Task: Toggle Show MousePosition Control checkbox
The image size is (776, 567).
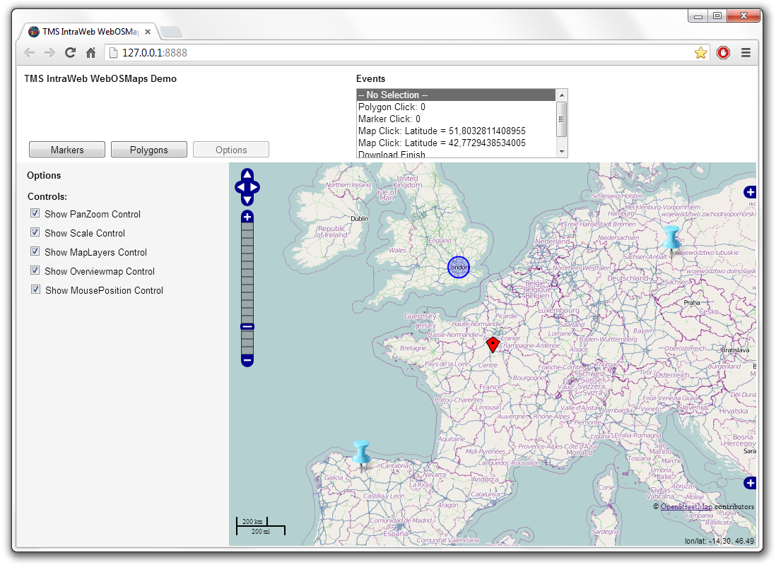Action: coord(35,290)
